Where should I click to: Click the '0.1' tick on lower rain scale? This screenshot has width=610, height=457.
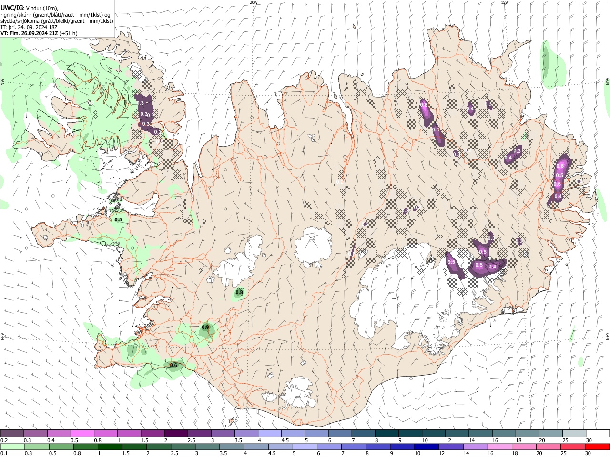click(4, 453)
